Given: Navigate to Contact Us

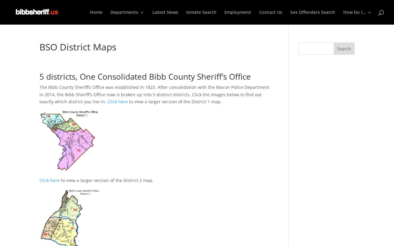Looking at the screenshot, I should [271, 12].
